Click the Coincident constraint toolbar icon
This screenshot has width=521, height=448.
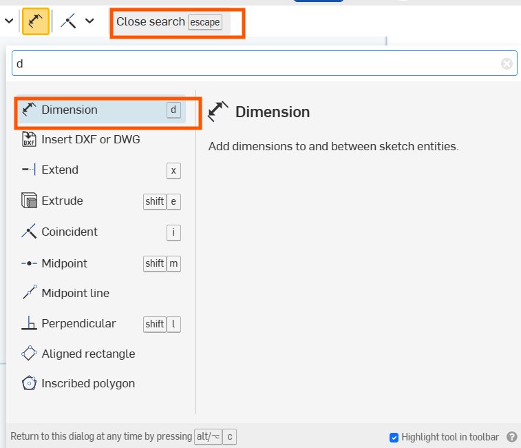68,21
